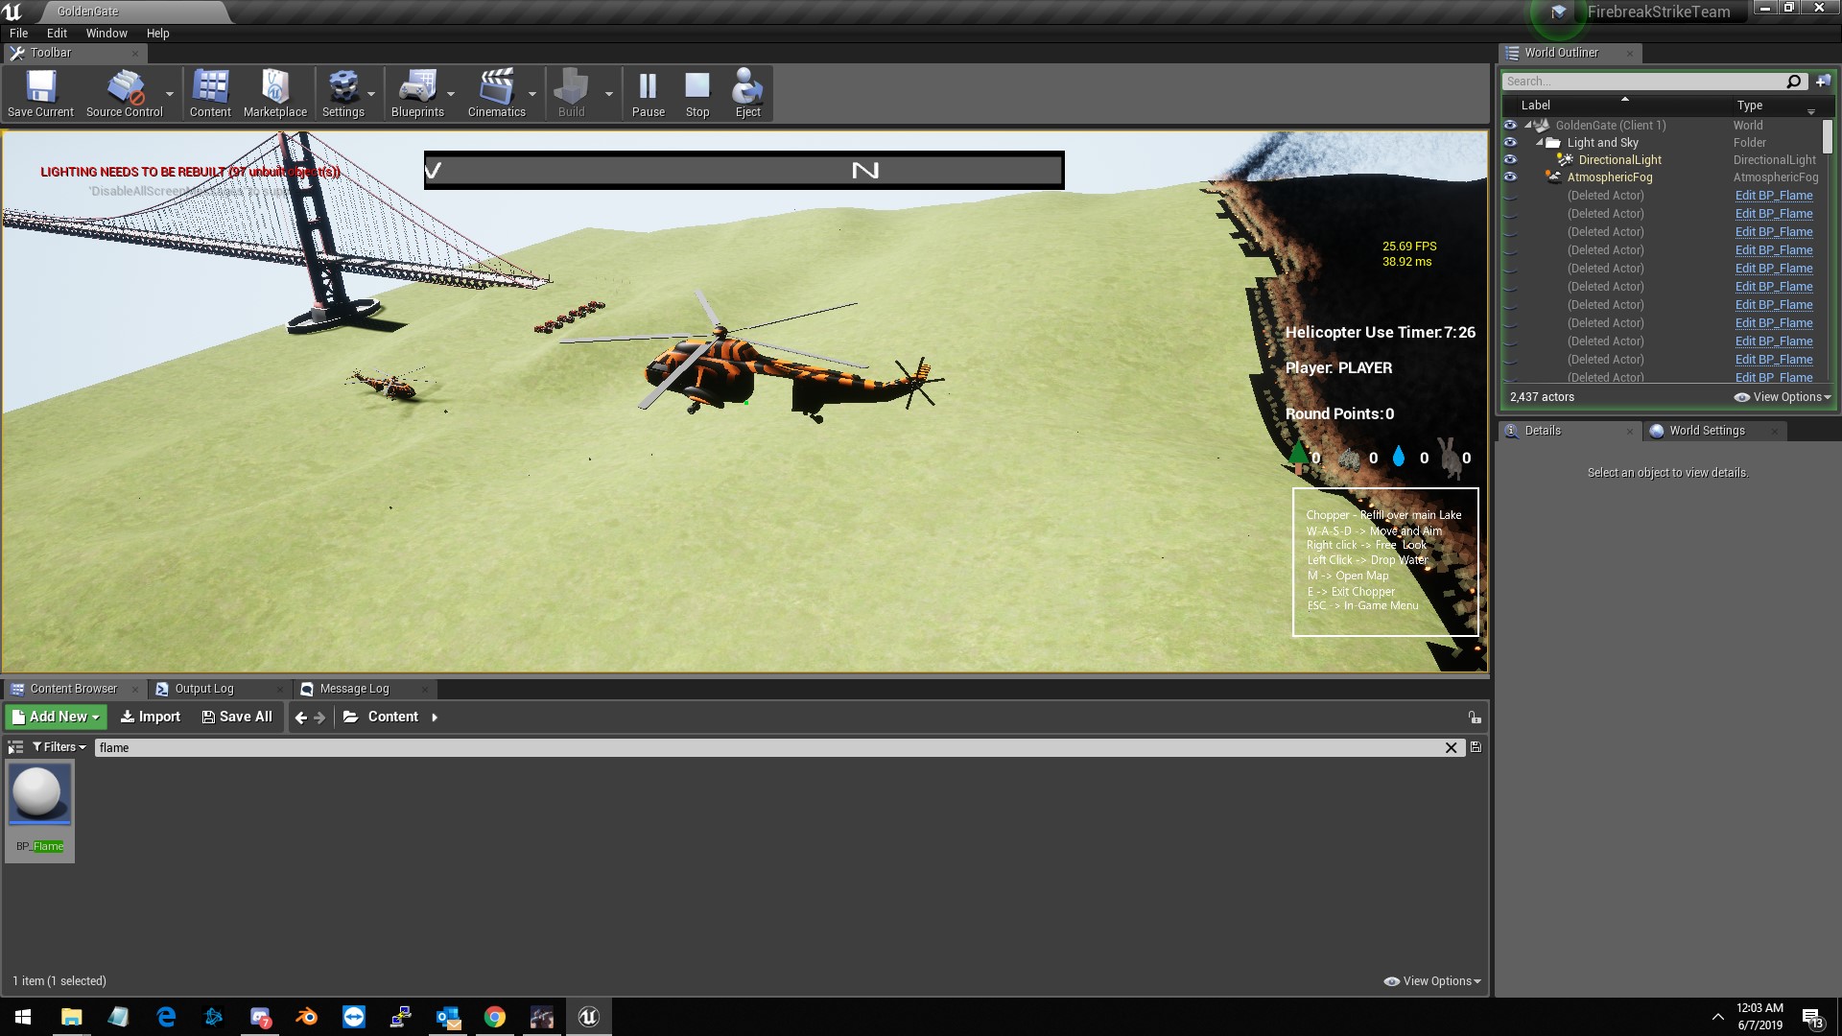This screenshot has height=1036, width=1842.
Task: Open the Filters dropdown in Content Browser
Action: tap(59, 747)
